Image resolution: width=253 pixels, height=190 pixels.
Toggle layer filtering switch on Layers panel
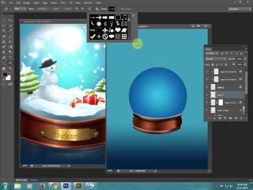tap(246, 53)
